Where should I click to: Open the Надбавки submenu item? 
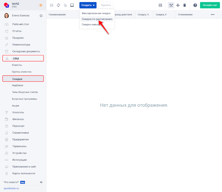(x=18, y=85)
